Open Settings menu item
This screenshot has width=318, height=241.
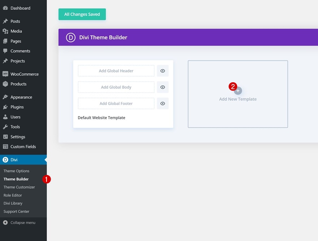tap(23, 137)
